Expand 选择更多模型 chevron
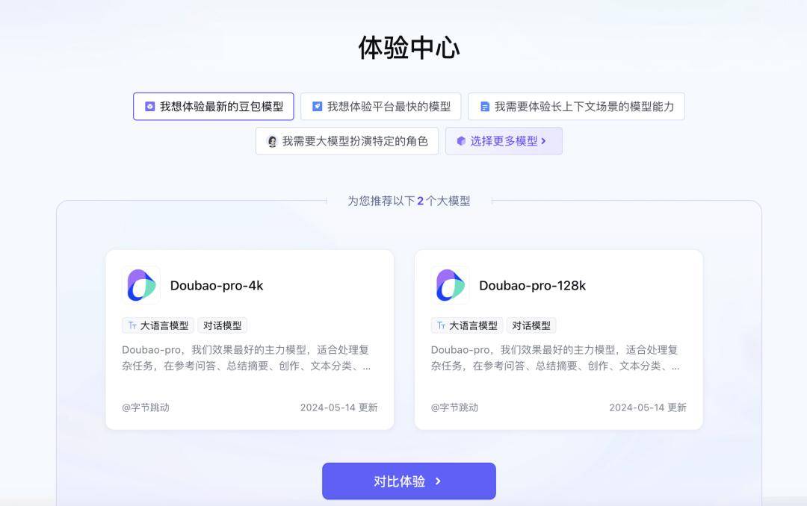 tap(543, 141)
